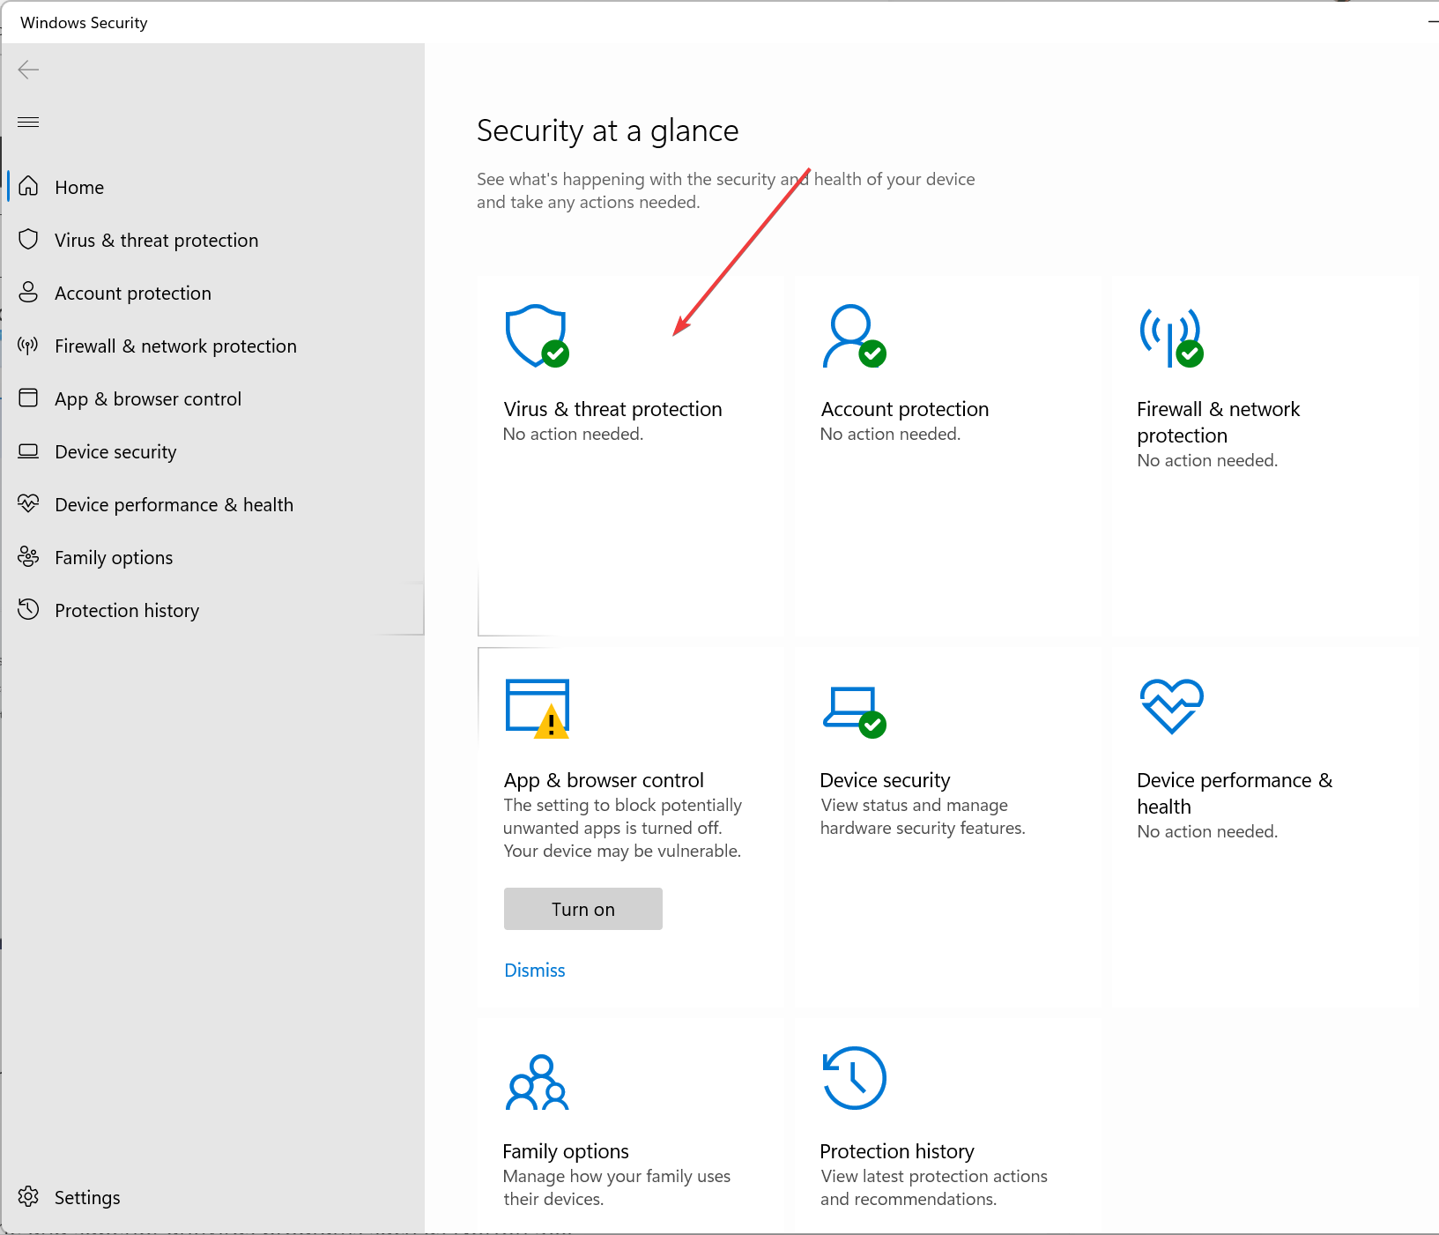Open the Protection history tile title
This screenshot has width=1439, height=1235.
click(896, 1151)
